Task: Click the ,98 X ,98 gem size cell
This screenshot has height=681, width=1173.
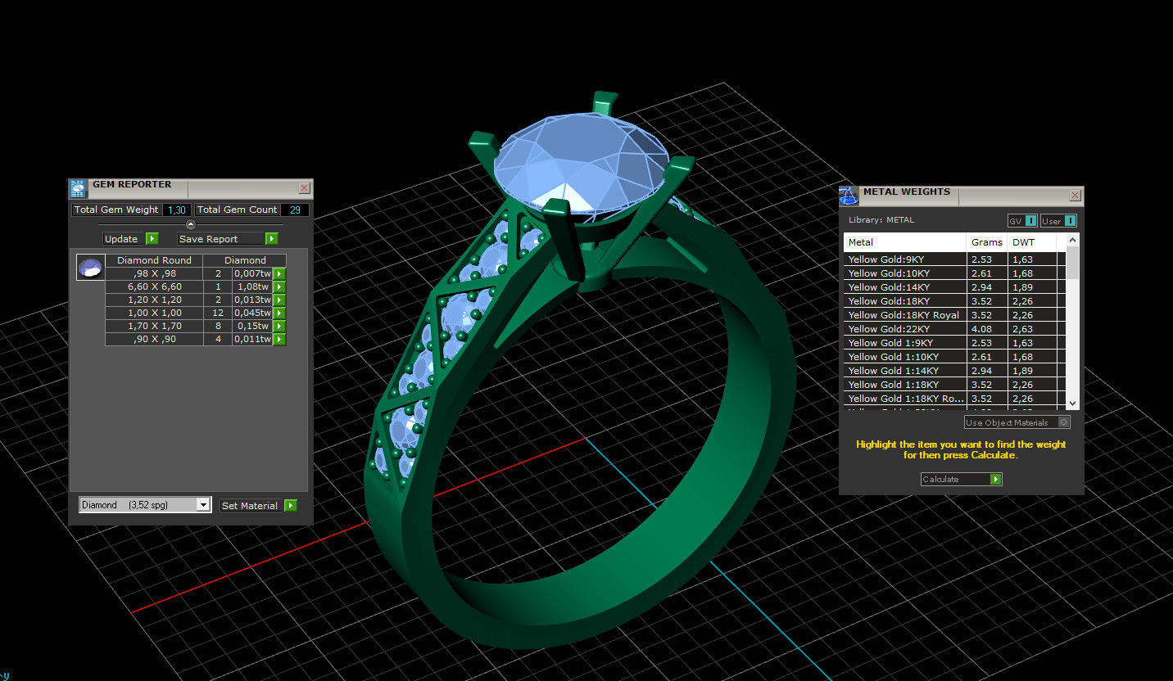Action: (x=154, y=273)
